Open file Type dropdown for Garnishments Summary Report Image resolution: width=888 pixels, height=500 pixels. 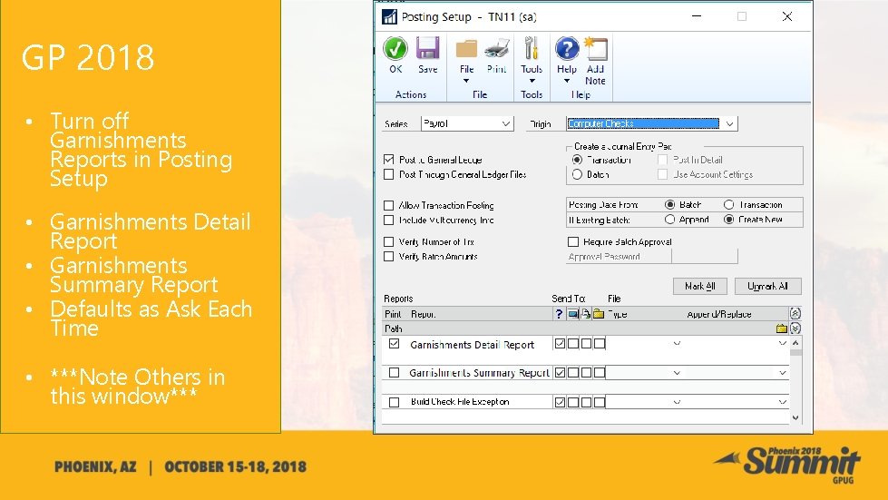(677, 373)
